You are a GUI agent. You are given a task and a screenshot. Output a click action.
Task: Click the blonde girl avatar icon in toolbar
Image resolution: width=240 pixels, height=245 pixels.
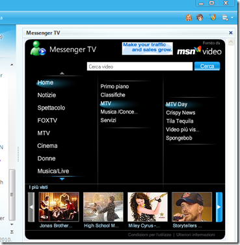189,18
